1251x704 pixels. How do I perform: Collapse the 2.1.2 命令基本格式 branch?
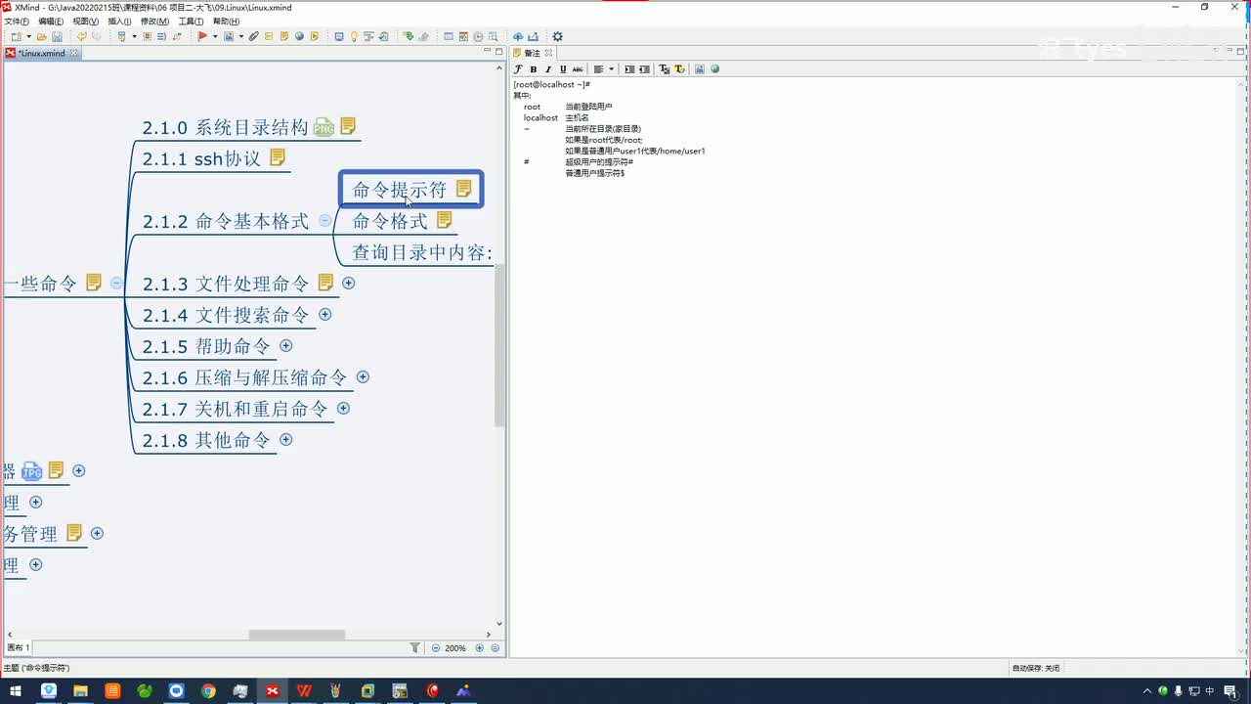325,221
